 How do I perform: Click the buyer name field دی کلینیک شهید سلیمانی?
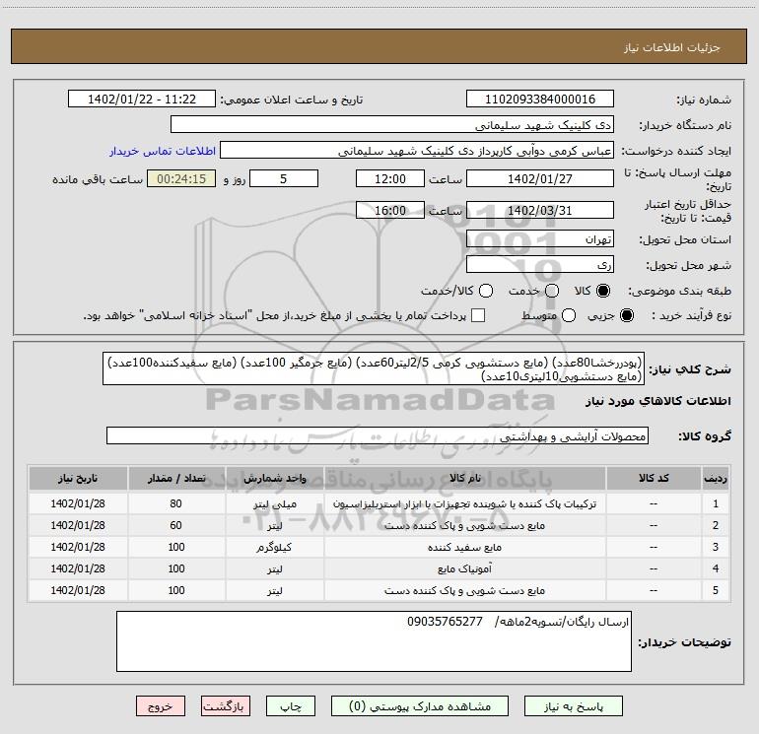[x=392, y=124]
